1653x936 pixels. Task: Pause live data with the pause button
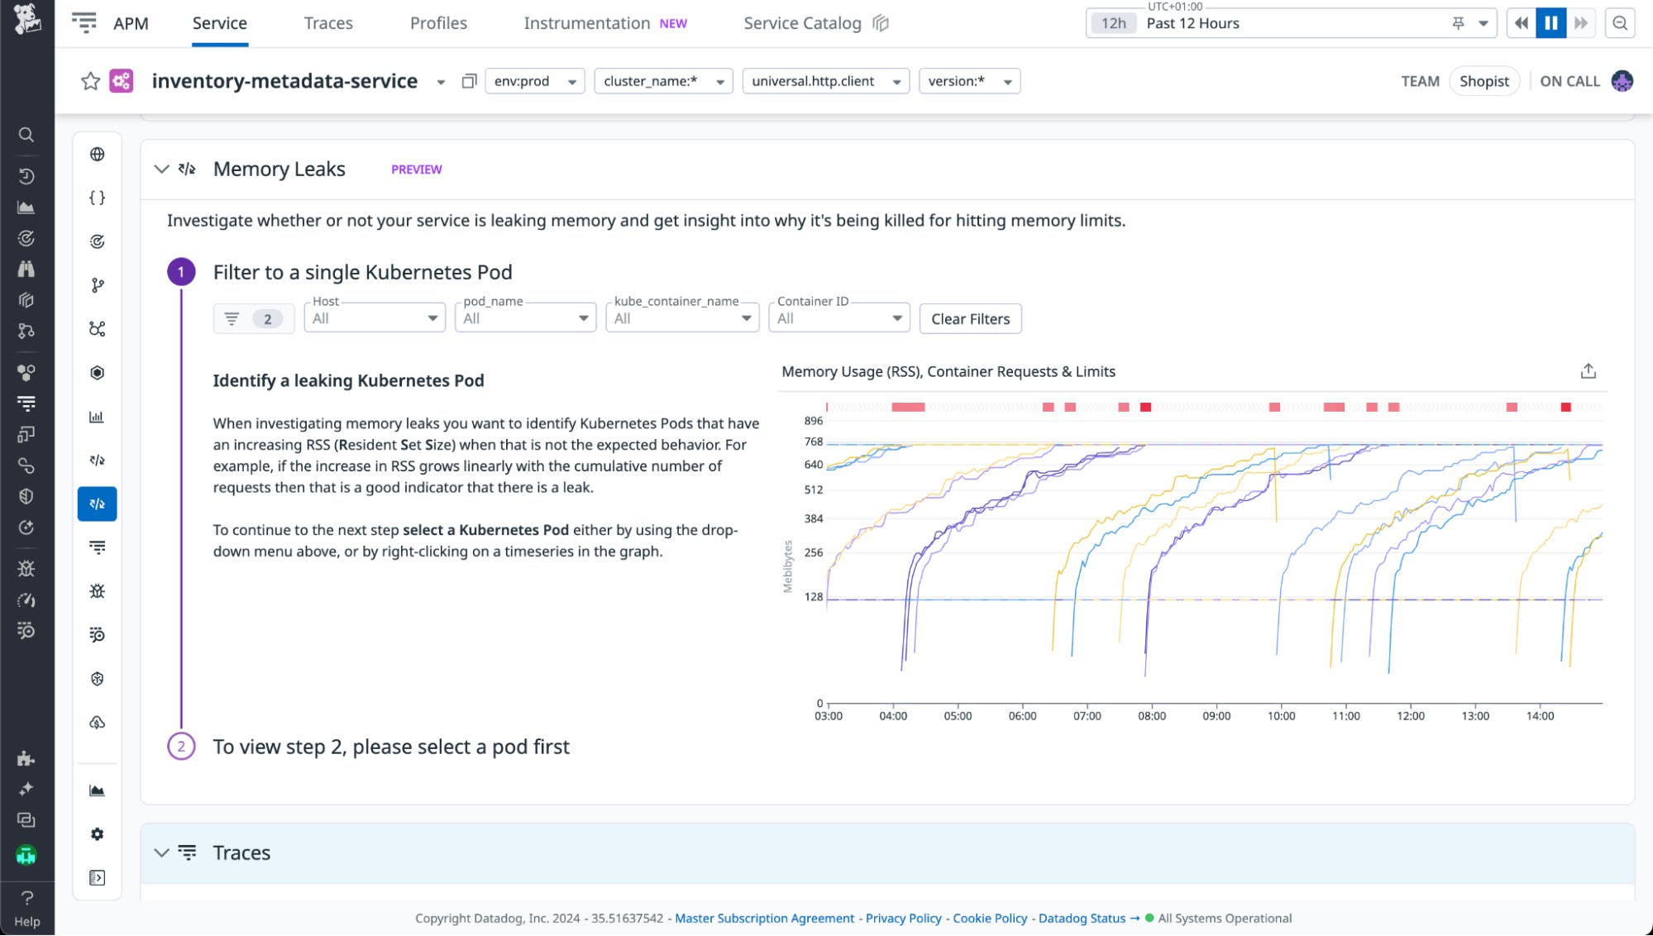pyautogui.click(x=1550, y=22)
